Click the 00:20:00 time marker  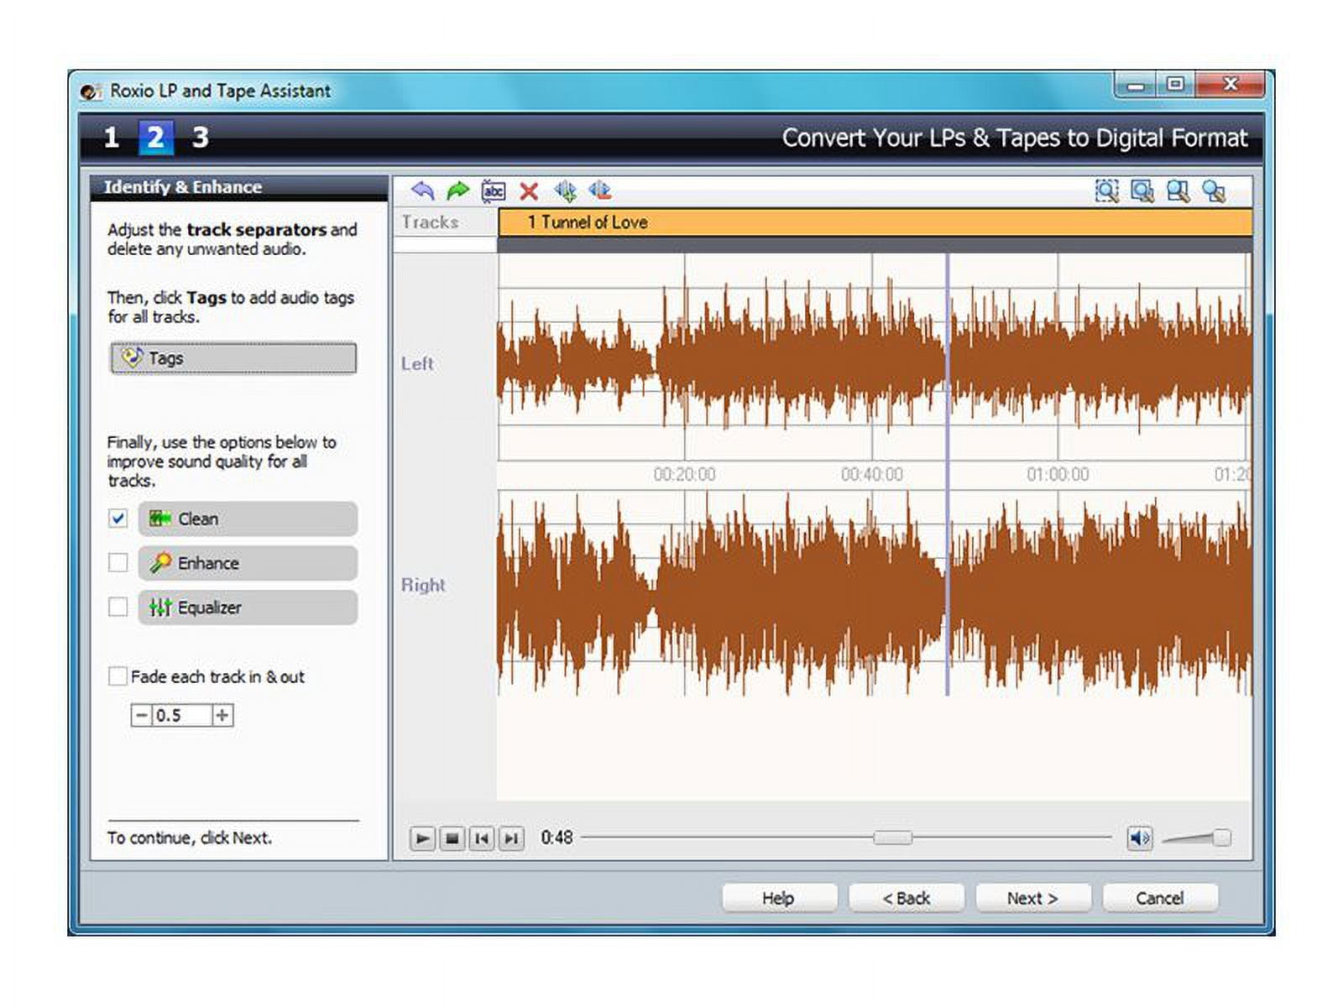point(685,474)
